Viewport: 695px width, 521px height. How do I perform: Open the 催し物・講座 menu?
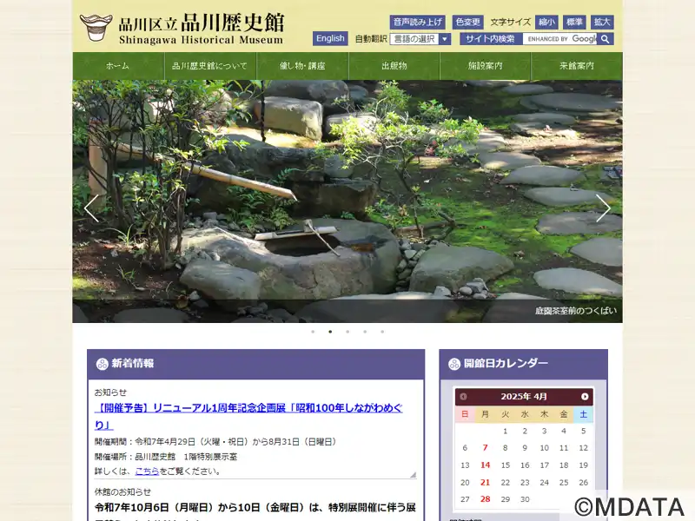tap(302, 66)
